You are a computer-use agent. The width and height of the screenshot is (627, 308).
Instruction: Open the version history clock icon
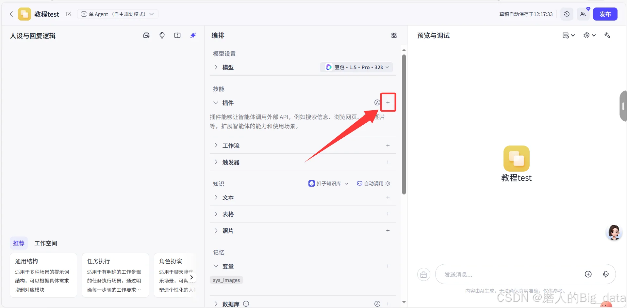(x=567, y=14)
